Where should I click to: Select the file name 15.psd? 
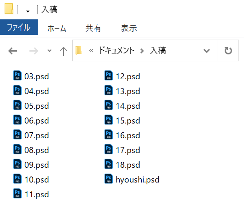pos(128,121)
